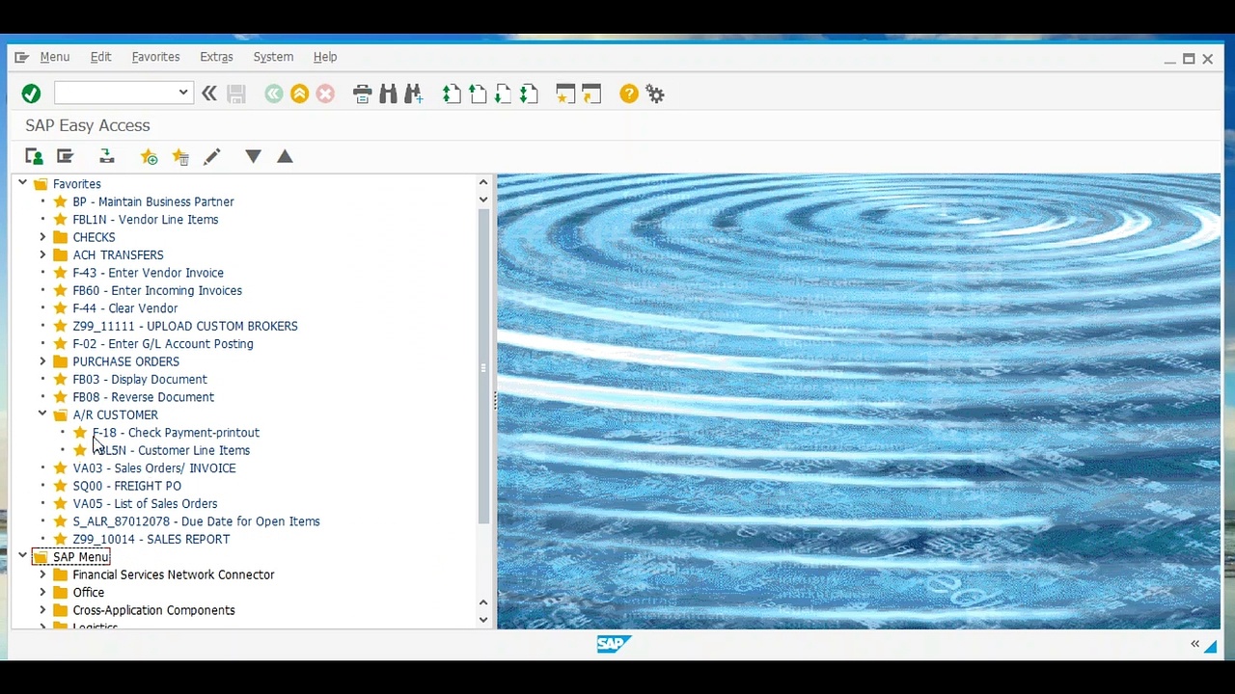
Task: Click Add to Favorites star icon
Action: pos(149,156)
